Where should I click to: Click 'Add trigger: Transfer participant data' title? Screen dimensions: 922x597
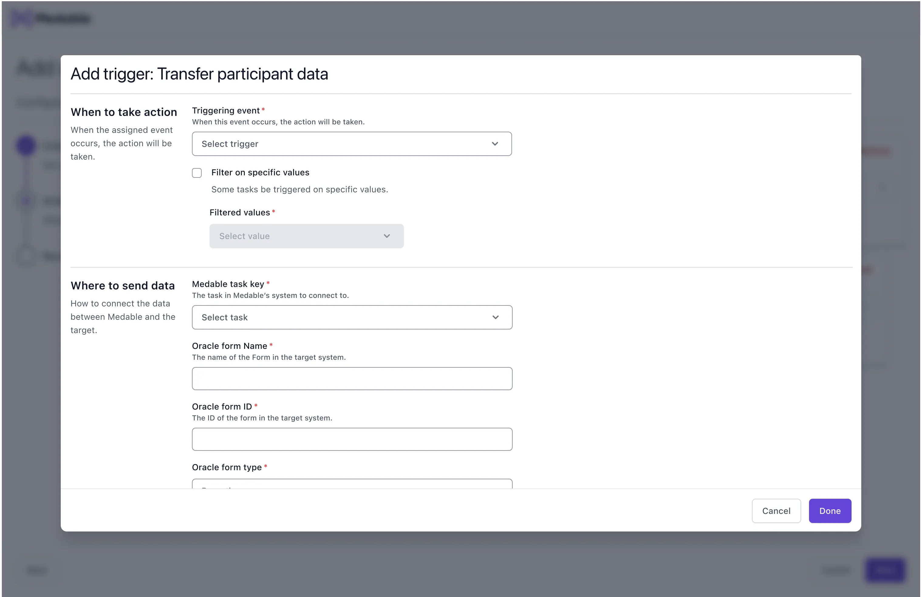pyautogui.click(x=200, y=74)
